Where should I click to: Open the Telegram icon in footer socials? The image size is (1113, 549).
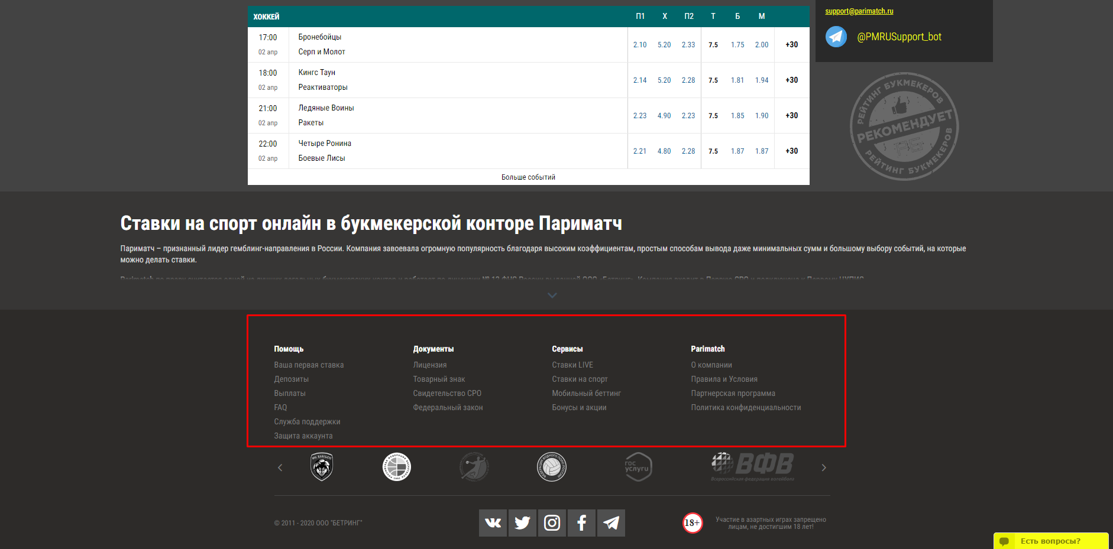[611, 523]
